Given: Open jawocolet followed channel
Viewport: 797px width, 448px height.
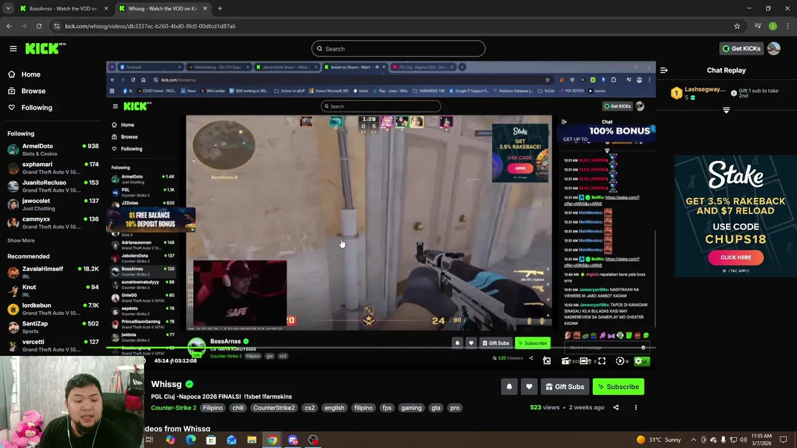Looking at the screenshot, I should coord(53,204).
